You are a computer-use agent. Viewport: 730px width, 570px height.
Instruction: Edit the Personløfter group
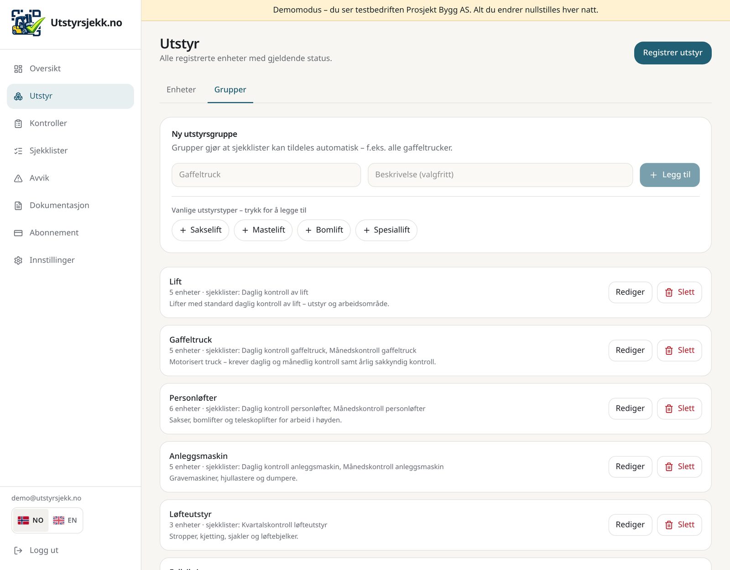point(630,409)
